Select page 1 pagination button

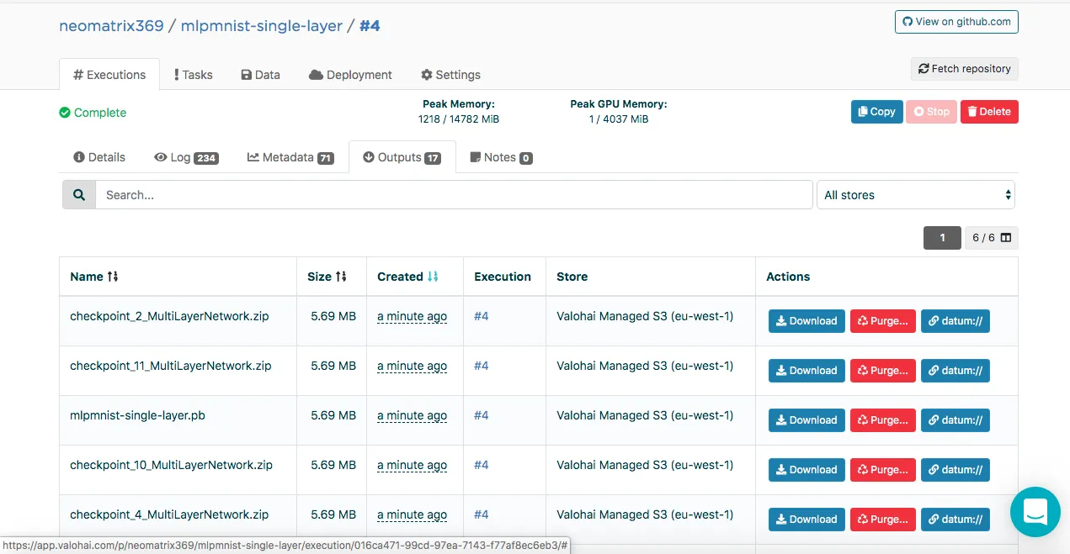(x=942, y=238)
